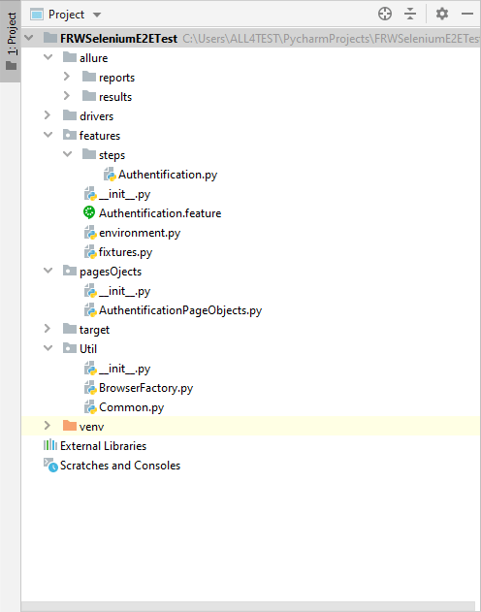Screen dimensions: 481x612
Task: Click the project path C:\Users\ALL4TEST text
Action: click(x=332, y=38)
